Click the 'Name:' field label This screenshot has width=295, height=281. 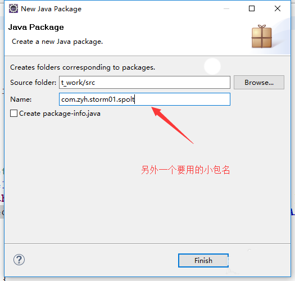coord(21,99)
